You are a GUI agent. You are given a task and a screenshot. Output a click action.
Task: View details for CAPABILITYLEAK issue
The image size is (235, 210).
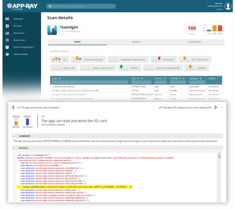coord(213,86)
